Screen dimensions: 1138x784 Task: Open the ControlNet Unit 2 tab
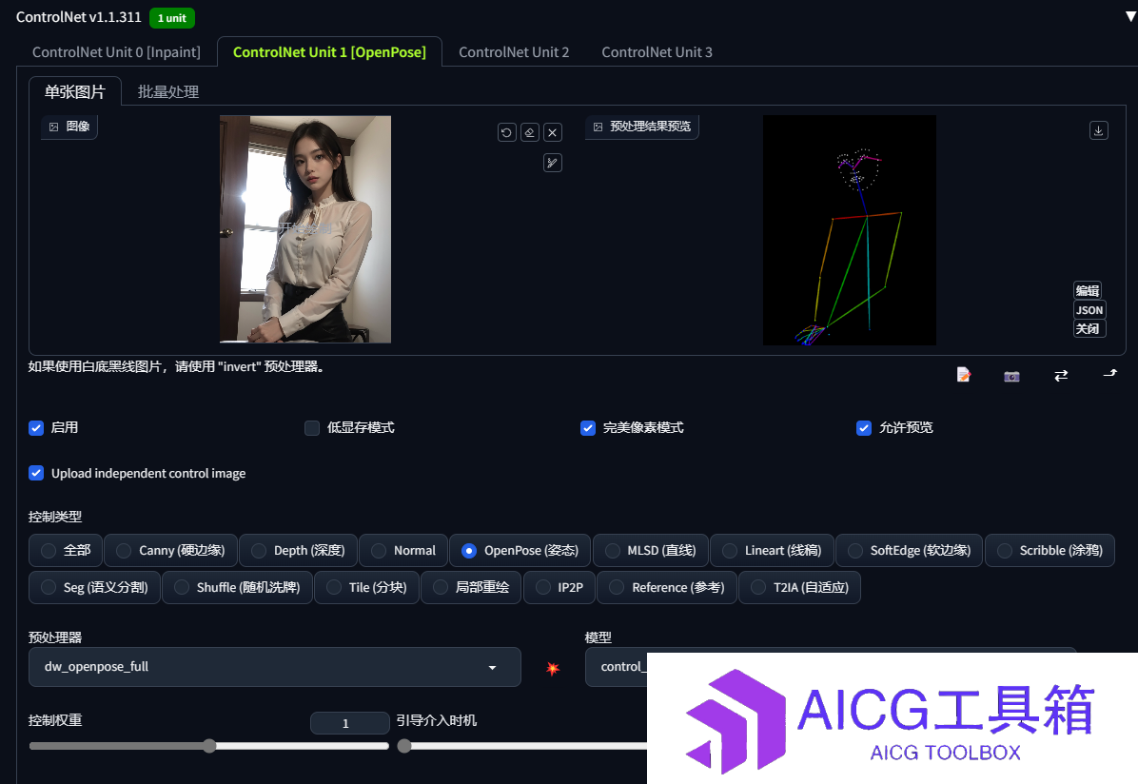514,52
